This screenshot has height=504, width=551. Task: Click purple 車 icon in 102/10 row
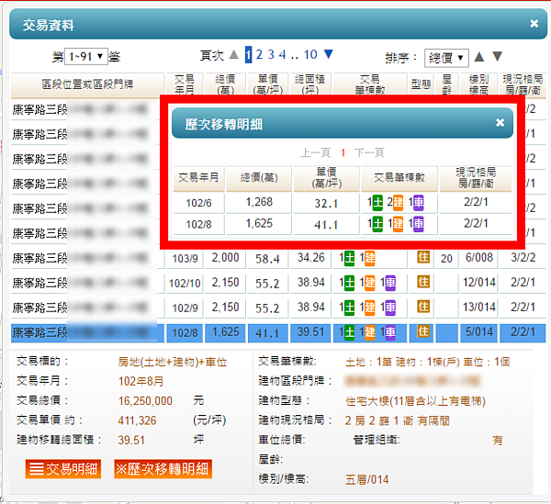coord(390,283)
